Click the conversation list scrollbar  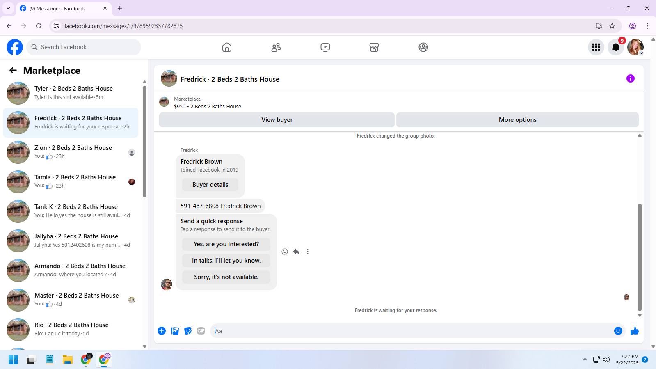click(x=144, y=141)
